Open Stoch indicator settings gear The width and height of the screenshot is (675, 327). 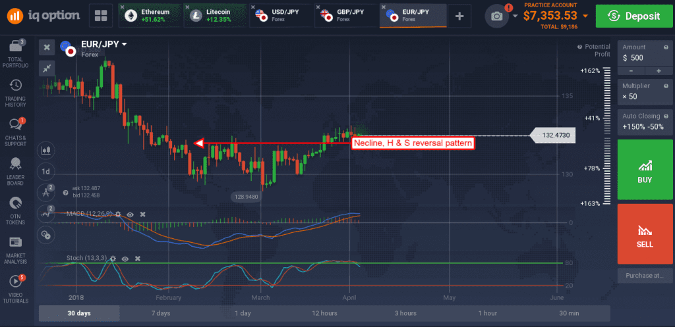click(x=113, y=259)
